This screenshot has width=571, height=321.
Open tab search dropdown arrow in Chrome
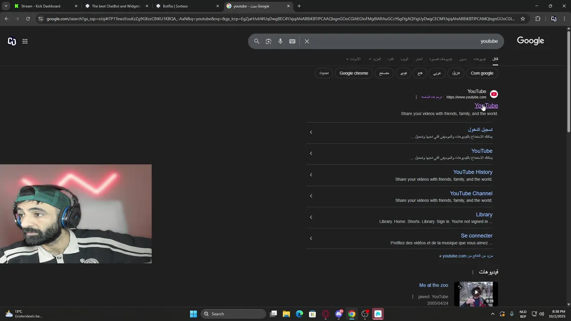[6, 6]
